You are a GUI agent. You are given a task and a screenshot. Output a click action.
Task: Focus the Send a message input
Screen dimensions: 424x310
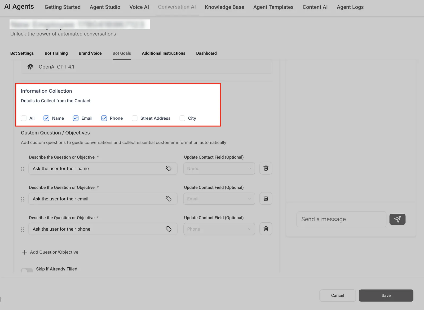click(341, 219)
